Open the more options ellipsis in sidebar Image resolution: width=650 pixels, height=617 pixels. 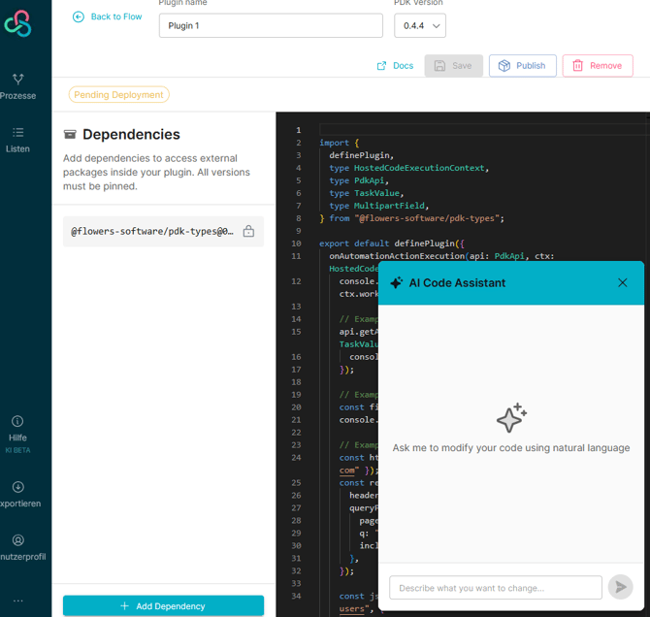[18, 601]
